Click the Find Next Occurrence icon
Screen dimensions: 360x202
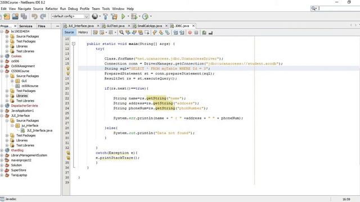pos(134,33)
